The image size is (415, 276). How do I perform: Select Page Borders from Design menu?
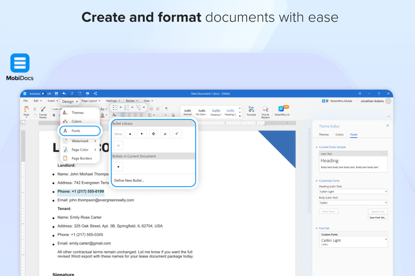pos(81,158)
